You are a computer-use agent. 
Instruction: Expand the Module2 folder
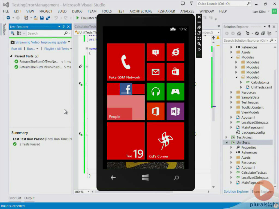(236, 62)
